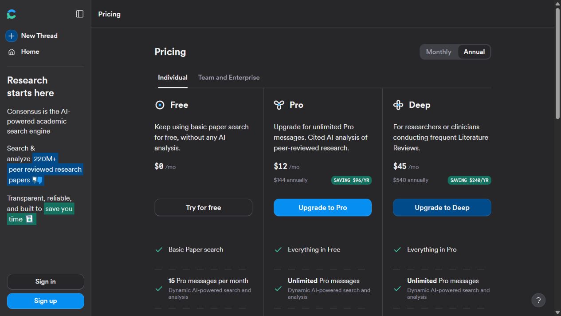
Task: Click the Pricing header breadcrumb title
Action: pyautogui.click(x=109, y=14)
